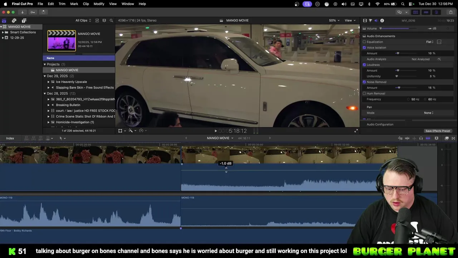
Task: Toggle the Browser panel visibility button
Action: pyautogui.click(x=415, y=12)
